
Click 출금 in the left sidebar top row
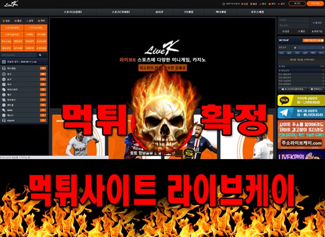pos(18,21)
